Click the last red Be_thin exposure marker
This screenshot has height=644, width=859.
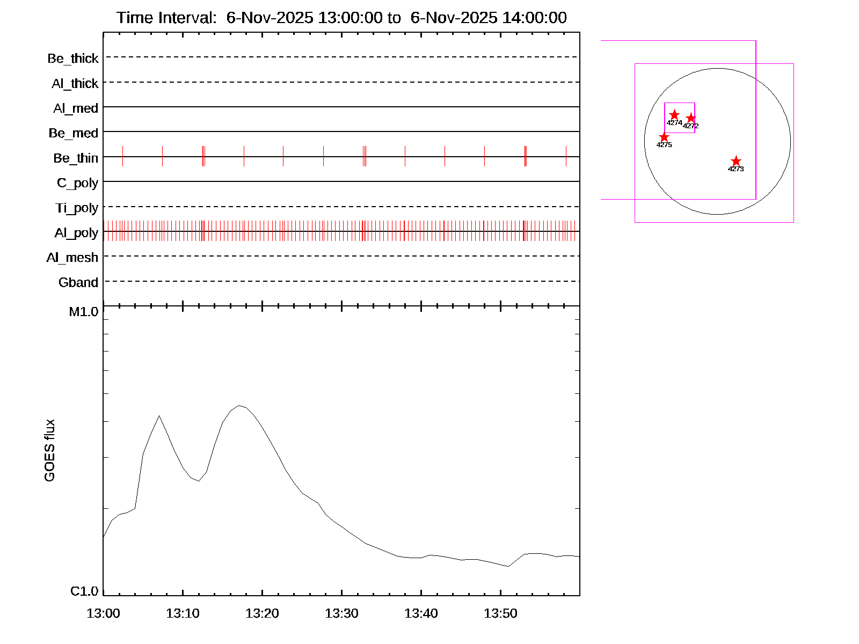pyautogui.click(x=566, y=156)
